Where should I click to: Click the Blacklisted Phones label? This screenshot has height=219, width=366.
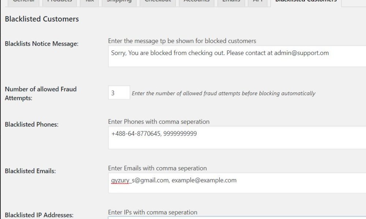coord(31,124)
